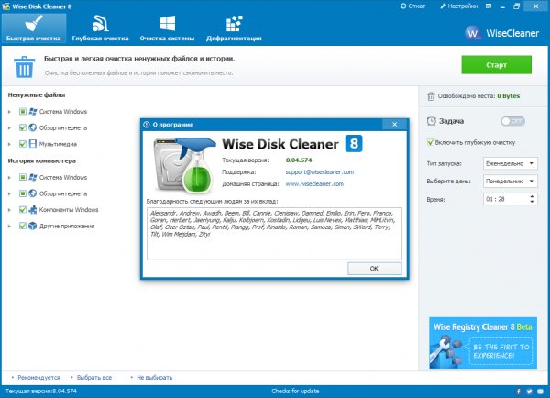Click globe icon of Обзор интернета in Ненужные файлы
The width and height of the screenshot is (550, 398).
[x=33, y=127]
